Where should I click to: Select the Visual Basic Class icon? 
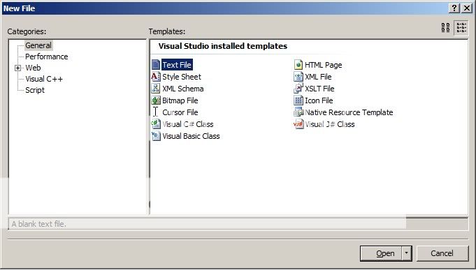[x=156, y=136]
